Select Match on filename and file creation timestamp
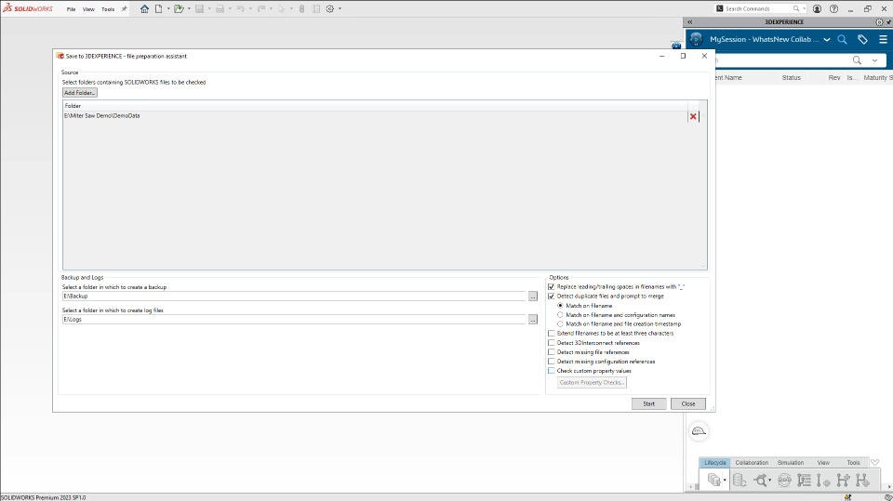 point(560,324)
